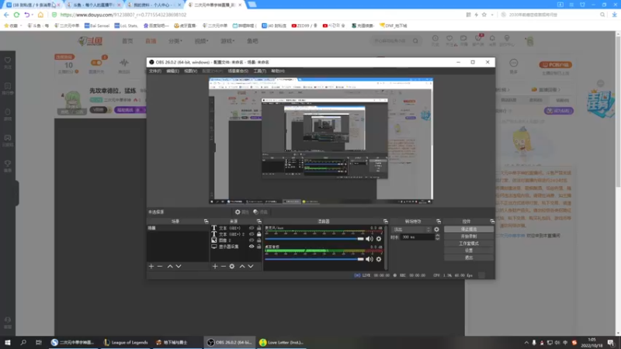Pop out the 控件 controls dock
Viewport: 621px width, 349px height.
(x=492, y=221)
